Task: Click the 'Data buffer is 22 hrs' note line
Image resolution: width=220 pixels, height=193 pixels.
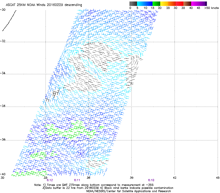Action: click(x=108, y=188)
